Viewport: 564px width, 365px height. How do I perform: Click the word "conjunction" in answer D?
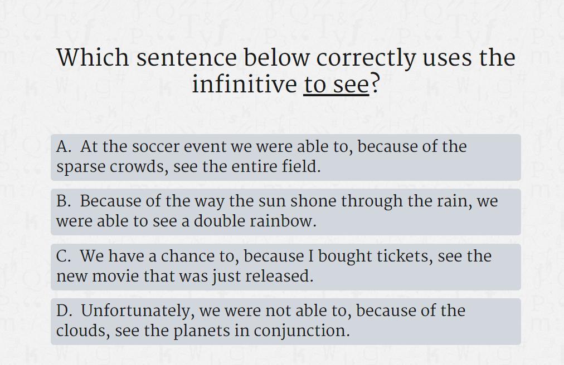click(302, 331)
